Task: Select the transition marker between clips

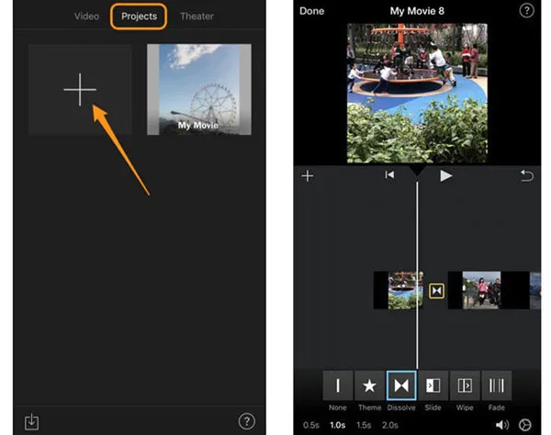Action: coord(437,291)
